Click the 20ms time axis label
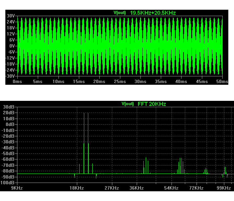This screenshot has height=201, width=234. click(x=99, y=82)
